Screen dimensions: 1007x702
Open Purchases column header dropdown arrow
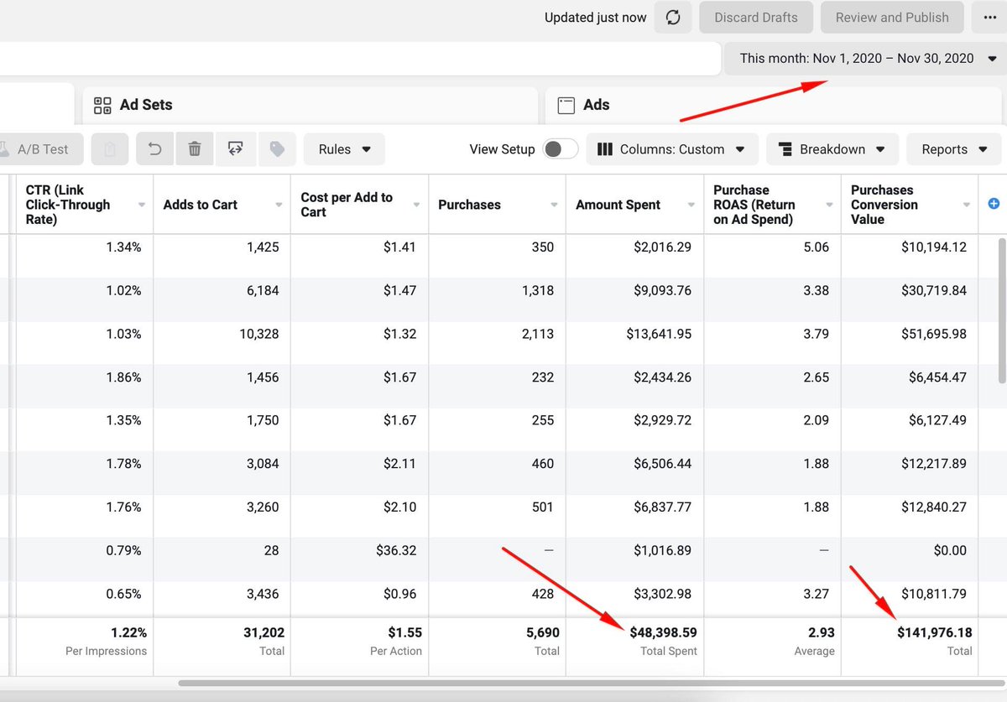point(554,205)
